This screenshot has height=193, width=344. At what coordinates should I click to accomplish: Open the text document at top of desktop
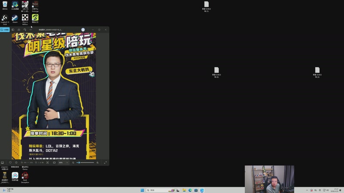206,6
